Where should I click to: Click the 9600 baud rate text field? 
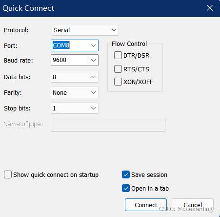point(70,60)
